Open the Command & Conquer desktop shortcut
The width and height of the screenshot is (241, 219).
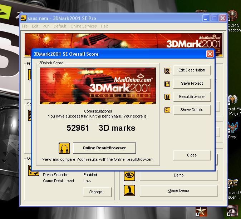click(x=233, y=184)
